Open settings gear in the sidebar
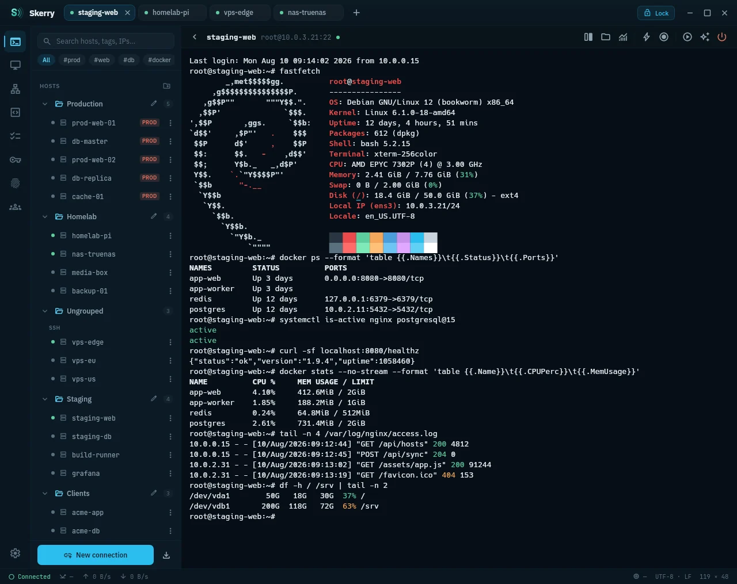 pos(16,553)
